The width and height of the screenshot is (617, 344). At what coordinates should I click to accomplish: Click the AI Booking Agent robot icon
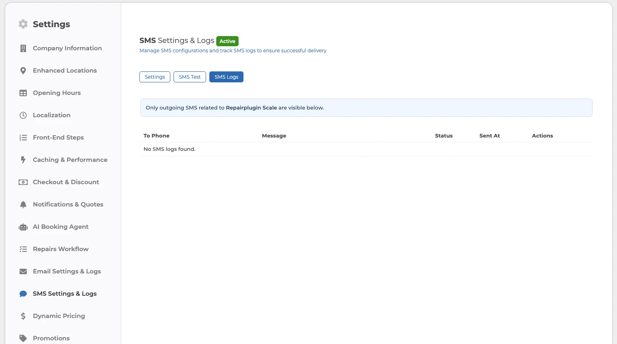tap(23, 227)
